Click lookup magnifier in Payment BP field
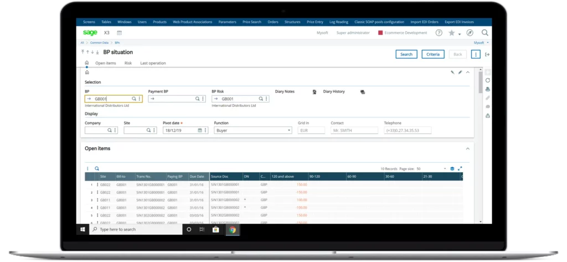 point(198,99)
